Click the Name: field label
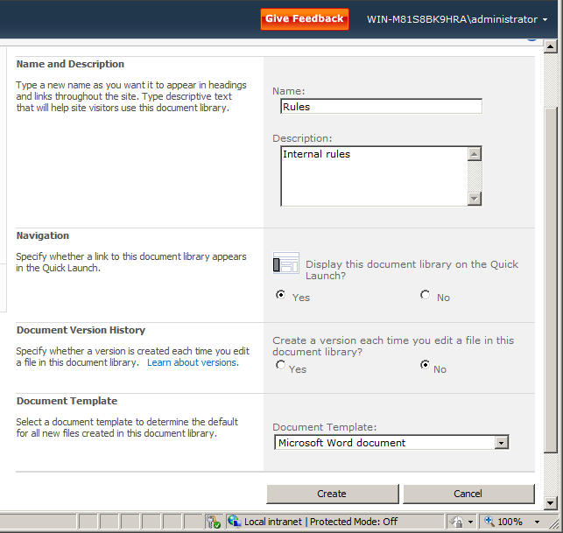The image size is (563, 533). (x=289, y=91)
